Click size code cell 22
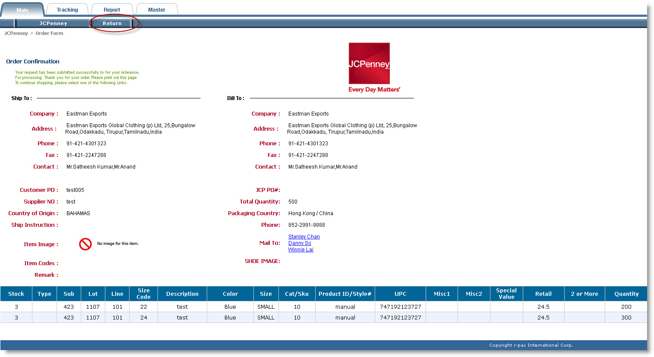This screenshot has height=357, width=654. pos(144,307)
